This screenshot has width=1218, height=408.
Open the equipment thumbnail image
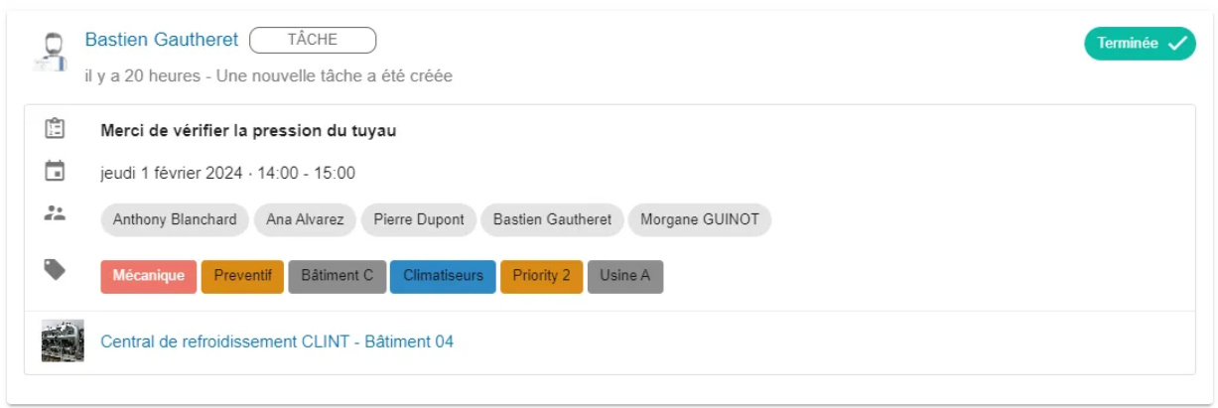(x=63, y=341)
